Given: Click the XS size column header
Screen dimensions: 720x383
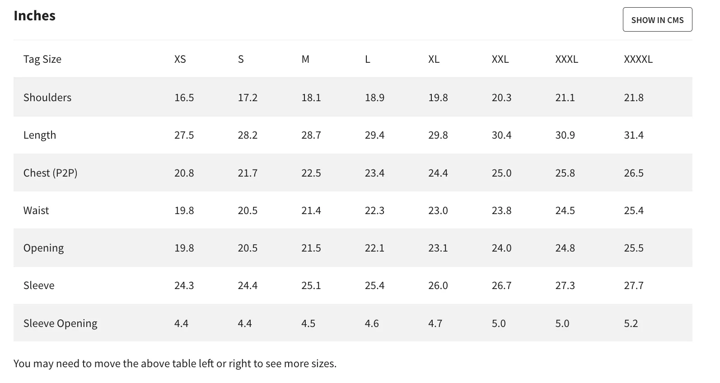Looking at the screenshot, I should tap(180, 59).
